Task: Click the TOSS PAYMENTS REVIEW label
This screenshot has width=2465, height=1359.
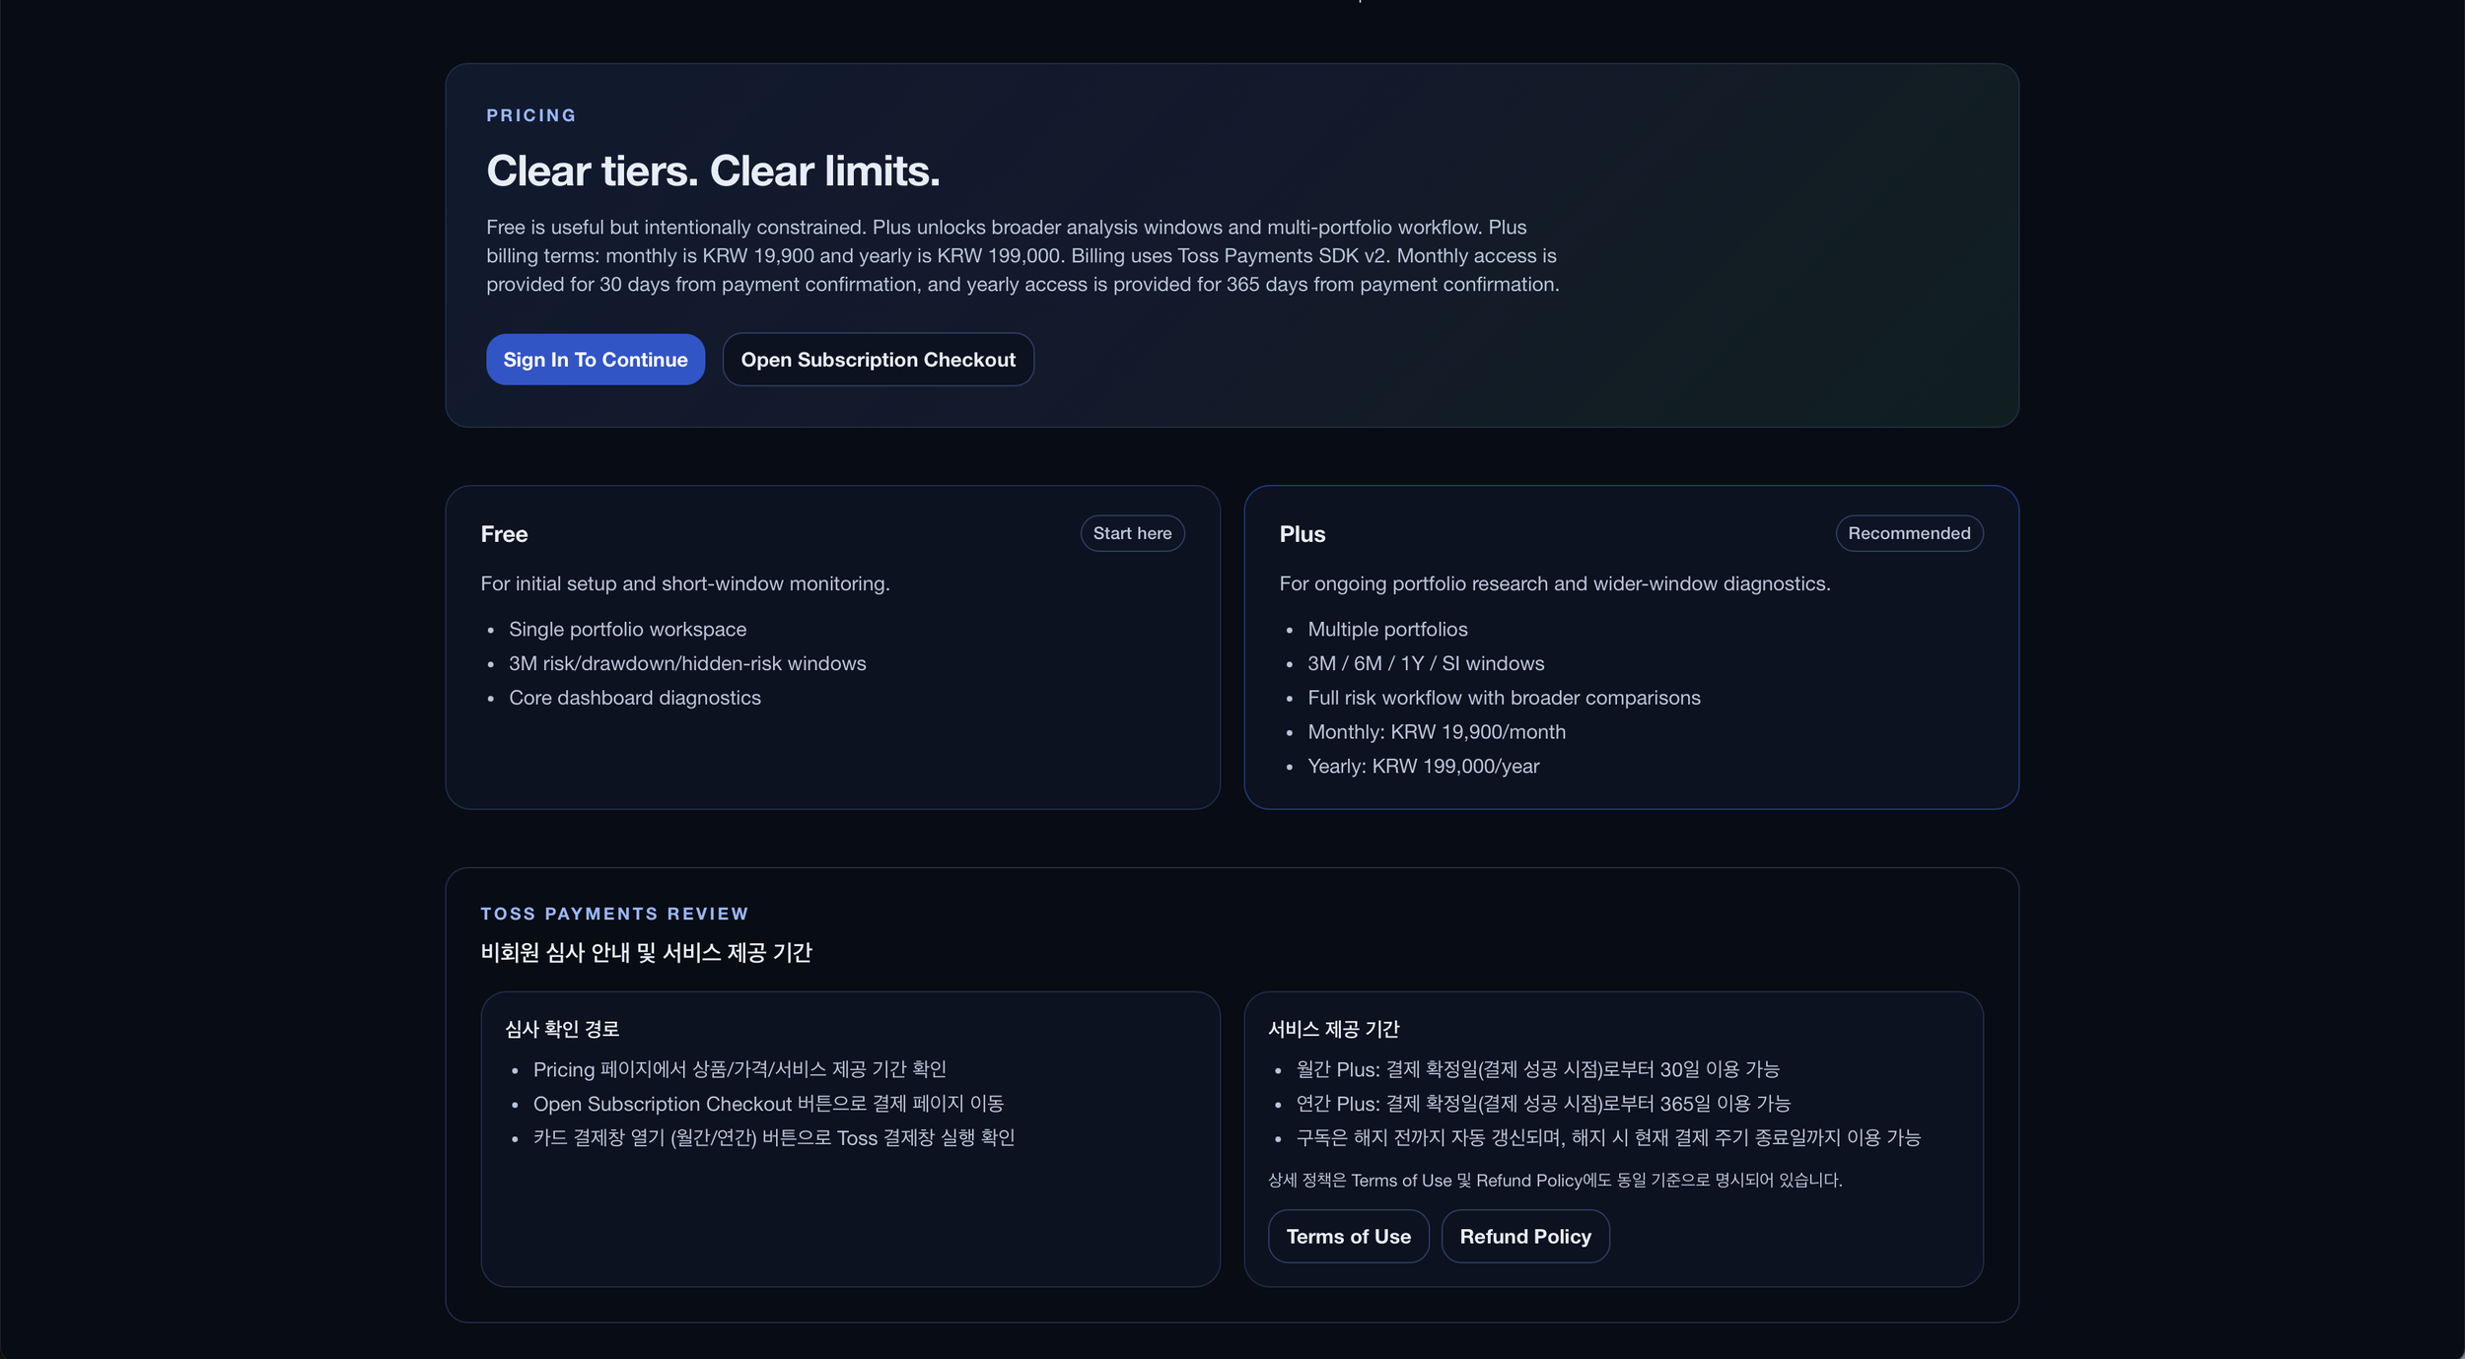Action: [x=614, y=914]
